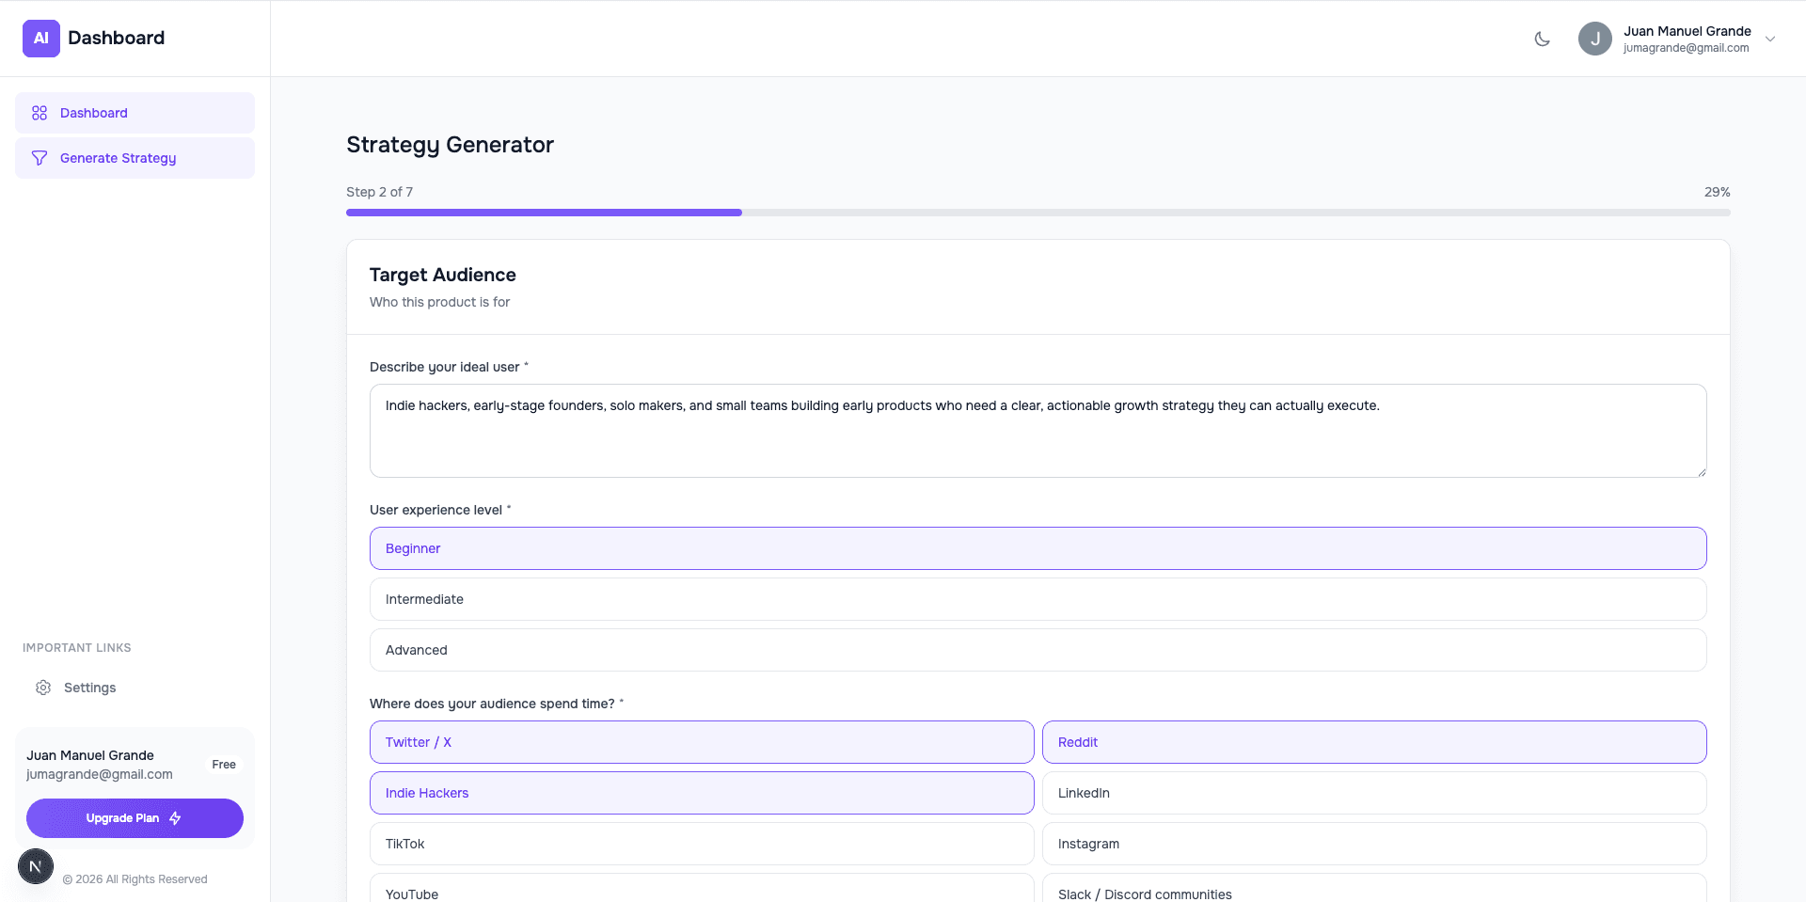
Task: Click the step progress bar
Action: point(1038,213)
